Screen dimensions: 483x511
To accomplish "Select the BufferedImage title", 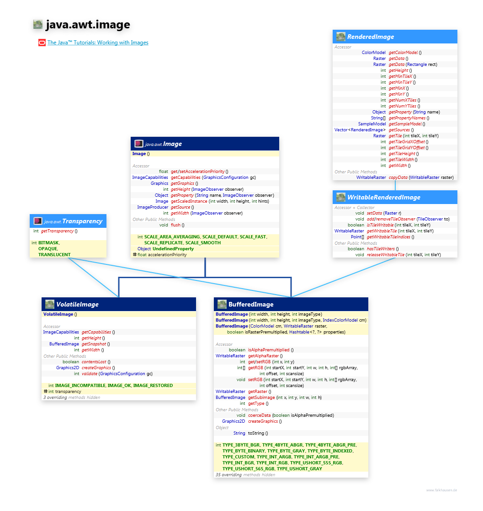I will 251,304.
